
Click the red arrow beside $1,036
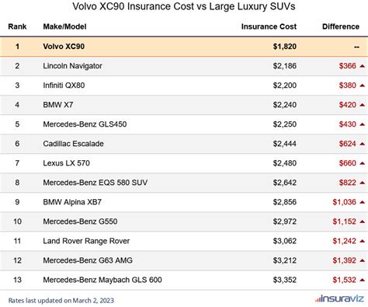(362, 202)
